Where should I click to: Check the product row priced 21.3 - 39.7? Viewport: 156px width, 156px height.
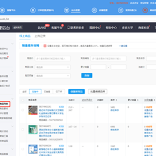(x=23, y=110)
